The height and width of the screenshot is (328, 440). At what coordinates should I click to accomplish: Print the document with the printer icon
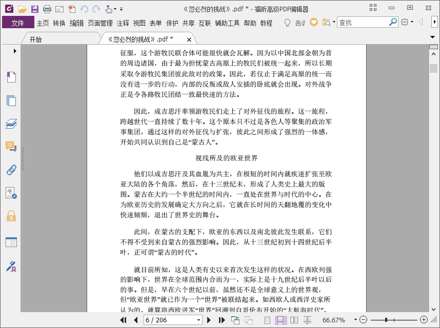coord(47,9)
